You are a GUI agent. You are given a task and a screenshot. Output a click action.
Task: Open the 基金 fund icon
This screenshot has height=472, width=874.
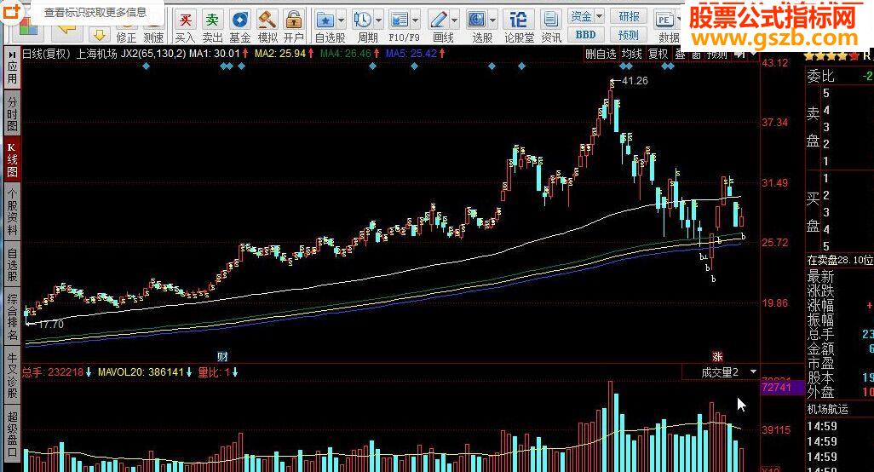point(239,20)
